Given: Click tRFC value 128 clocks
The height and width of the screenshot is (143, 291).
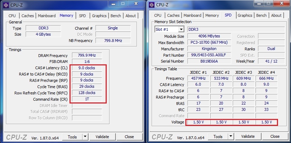Looking at the screenshot, I should (87, 93).
